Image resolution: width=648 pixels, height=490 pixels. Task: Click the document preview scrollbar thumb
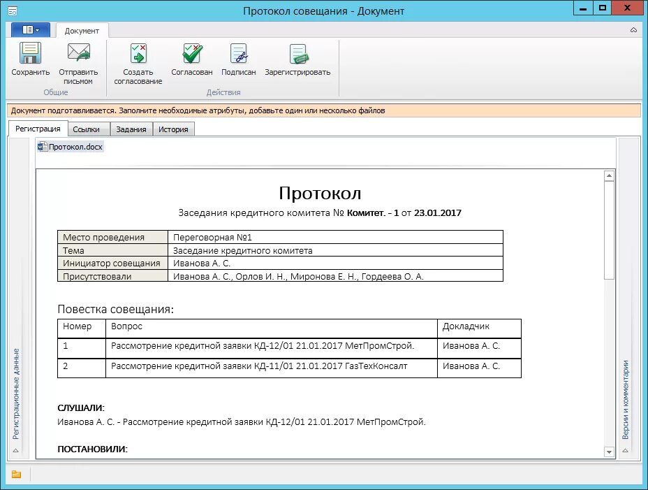(x=609, y=230)
